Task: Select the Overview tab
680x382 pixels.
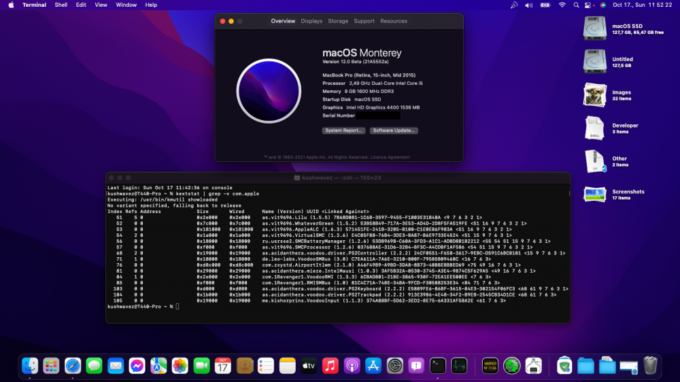Action: tap(283, 21)
